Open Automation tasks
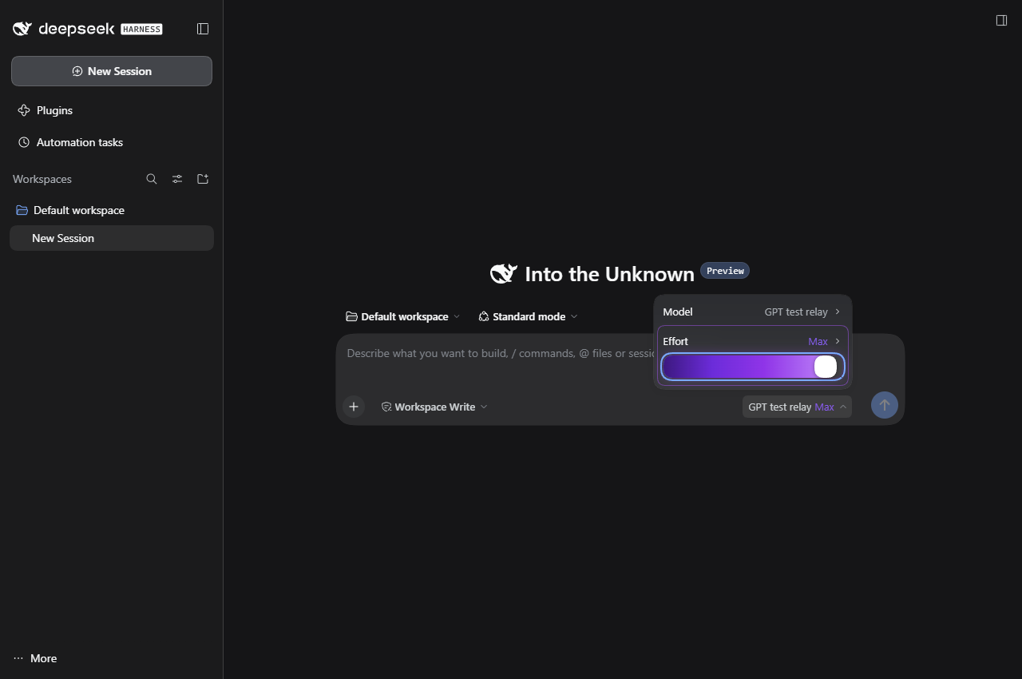The image size is (1022, 679). [112, 142]
